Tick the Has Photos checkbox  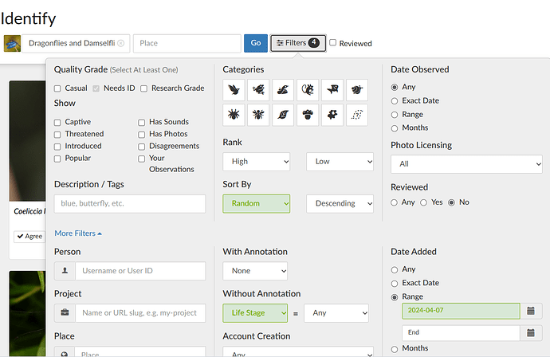point(142,134)
